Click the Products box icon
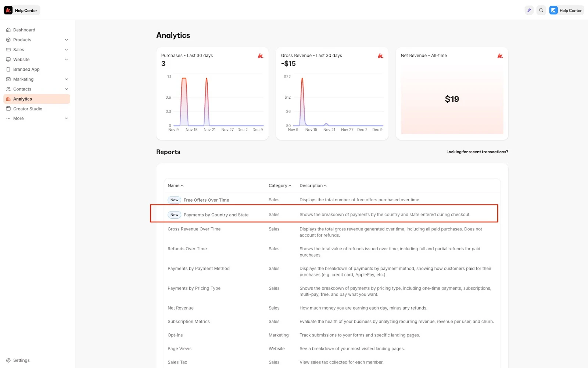 click(8, 40)
